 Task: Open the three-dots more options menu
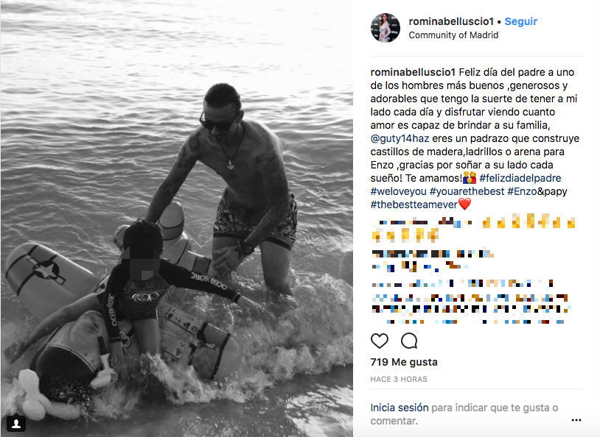point(576,420)
